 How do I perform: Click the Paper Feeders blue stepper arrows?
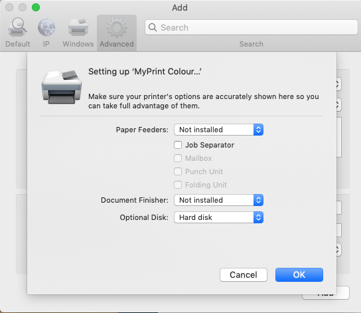258,130
